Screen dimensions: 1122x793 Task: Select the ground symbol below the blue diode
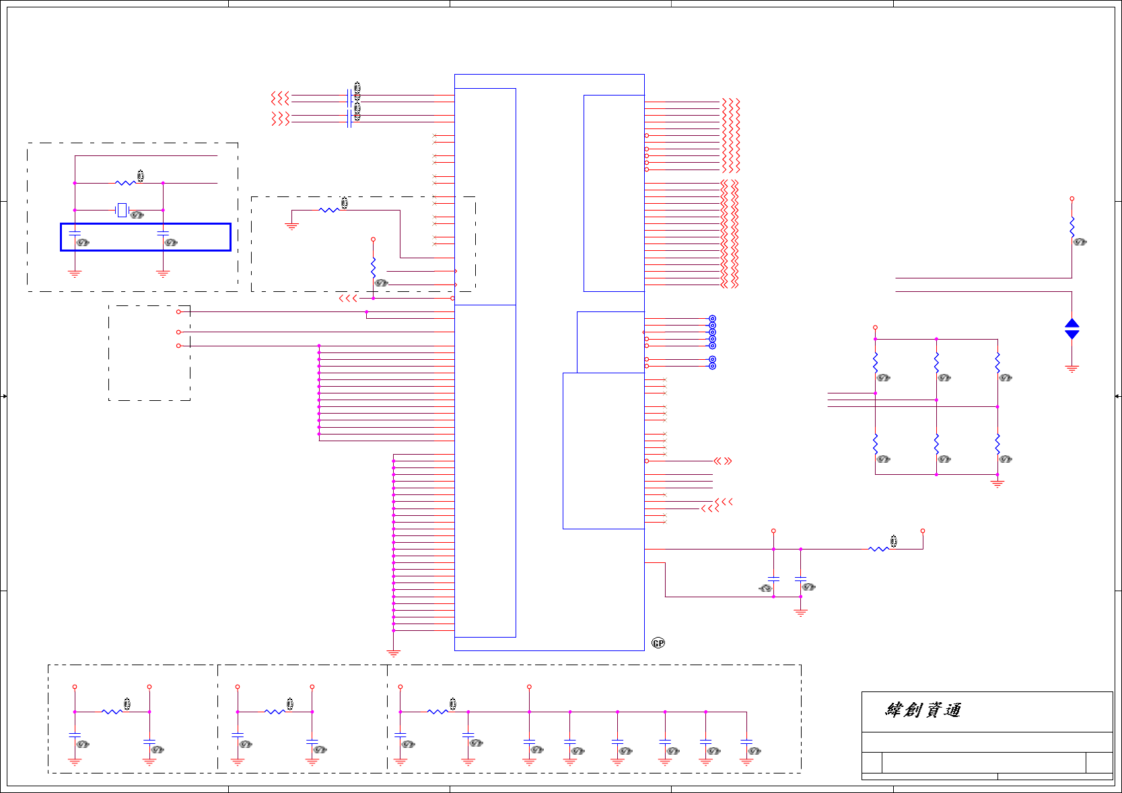[x=1072, y=369]
